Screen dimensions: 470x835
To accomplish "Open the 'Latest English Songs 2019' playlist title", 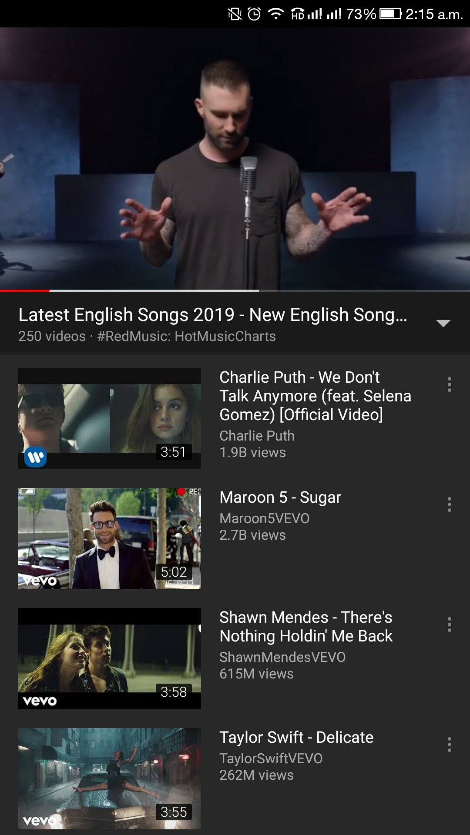I will point(213,315).
